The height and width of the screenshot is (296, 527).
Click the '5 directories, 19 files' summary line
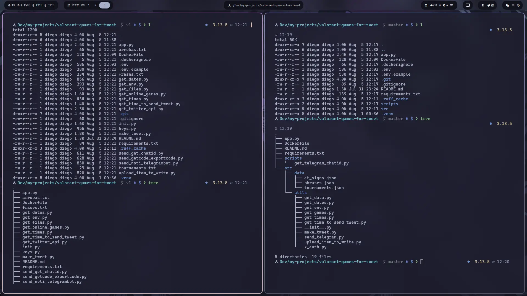point(303,257)
